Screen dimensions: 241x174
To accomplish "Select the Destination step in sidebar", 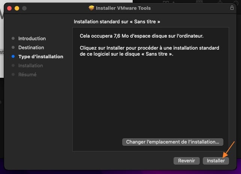I will (31, 47).
